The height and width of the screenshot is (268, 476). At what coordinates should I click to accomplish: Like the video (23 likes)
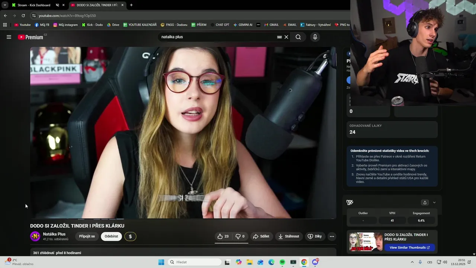tap(223, 236)
